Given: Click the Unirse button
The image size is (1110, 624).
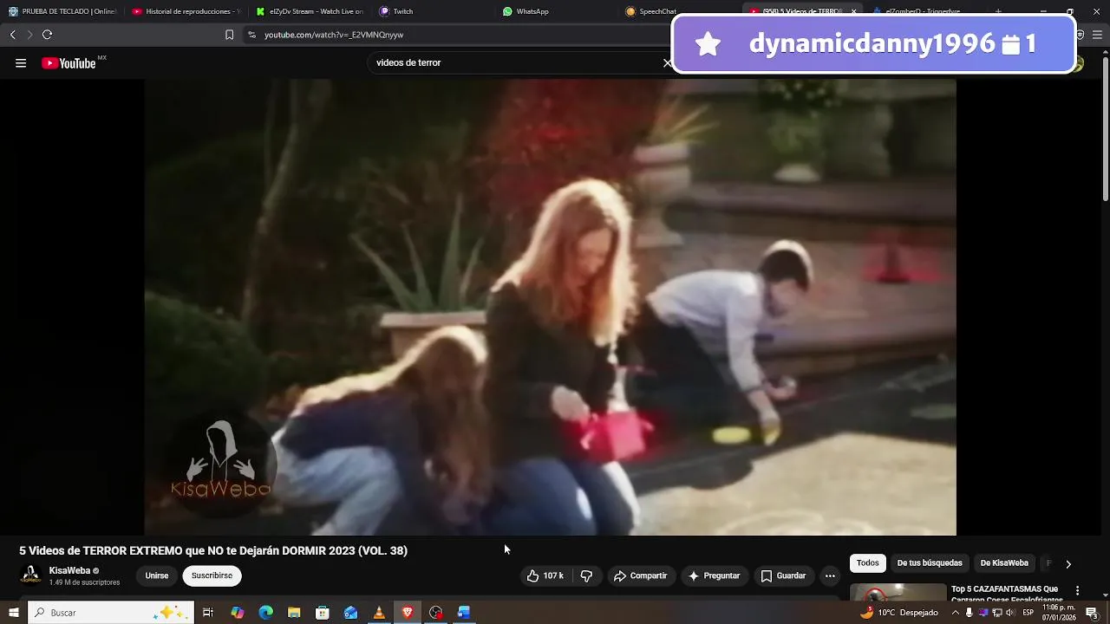Looking at the screenshot, I should [x=157, y=575].
